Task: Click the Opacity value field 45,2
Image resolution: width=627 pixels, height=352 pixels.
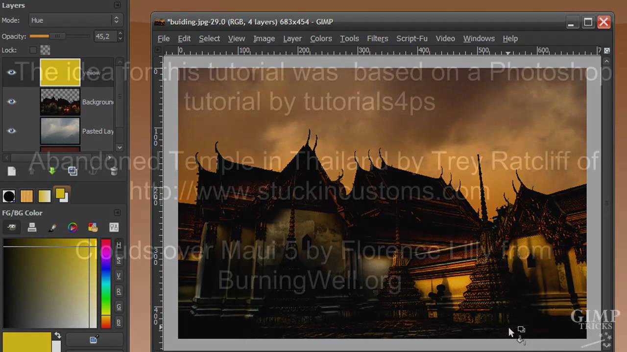Action: click(104, 36)
